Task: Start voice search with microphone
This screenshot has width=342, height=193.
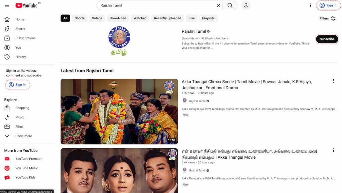Action: [x=246, y=5]
